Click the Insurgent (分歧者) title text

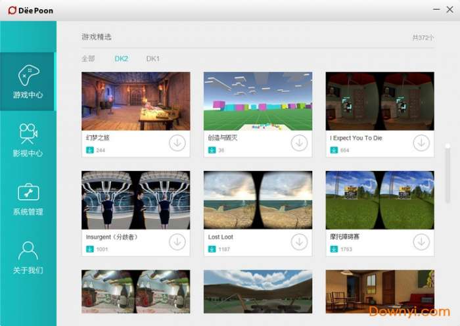coord(112,237)
